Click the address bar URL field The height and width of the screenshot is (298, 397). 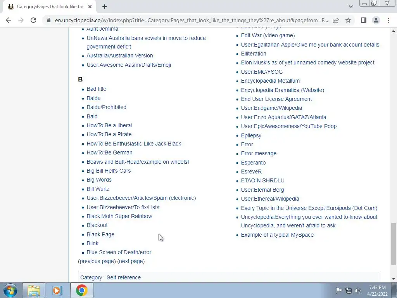point(192,20)
